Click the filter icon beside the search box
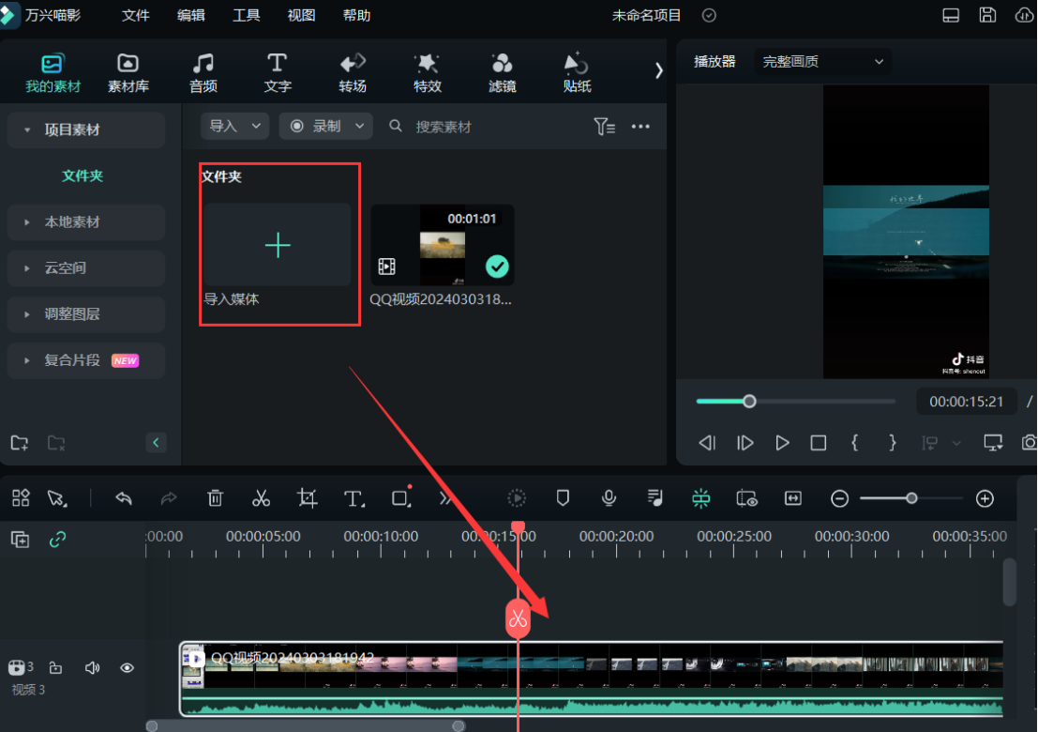 coord(604,127)
